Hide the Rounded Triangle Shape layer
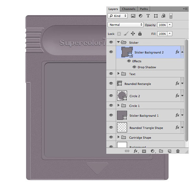The image size is (195, 195). click(111, 127)
